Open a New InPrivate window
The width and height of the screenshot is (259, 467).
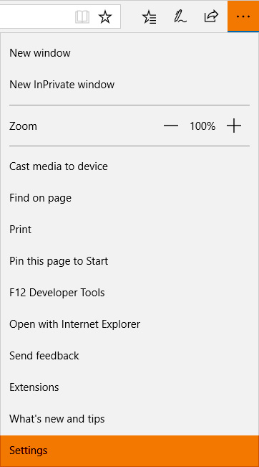[129, 85]
